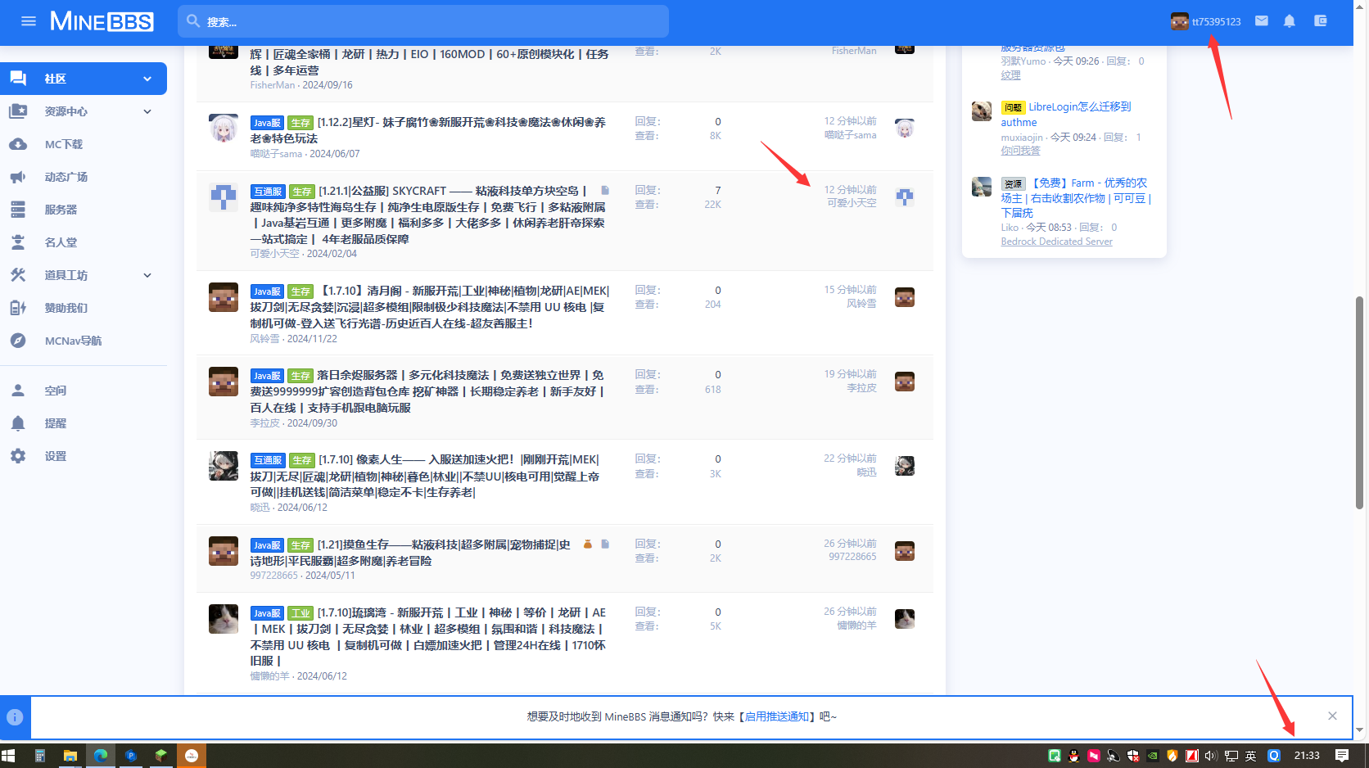Screen dimensions: 1369x768
Task: Open the wallet icon in the header
Action: [x=1321, y=21]
